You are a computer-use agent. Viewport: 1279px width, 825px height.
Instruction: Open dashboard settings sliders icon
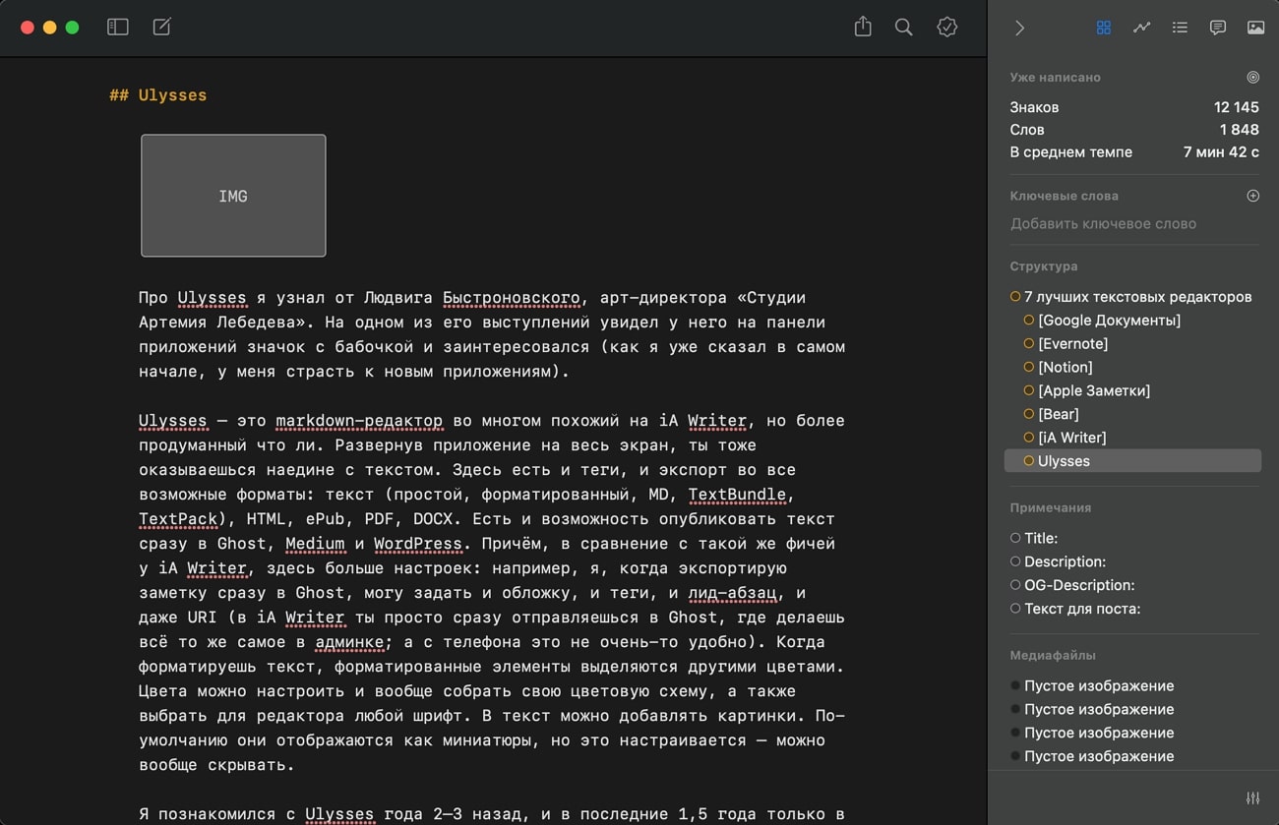coord(1252,797)
